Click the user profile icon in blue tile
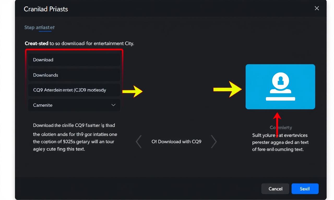 click(x=281, y=86)
